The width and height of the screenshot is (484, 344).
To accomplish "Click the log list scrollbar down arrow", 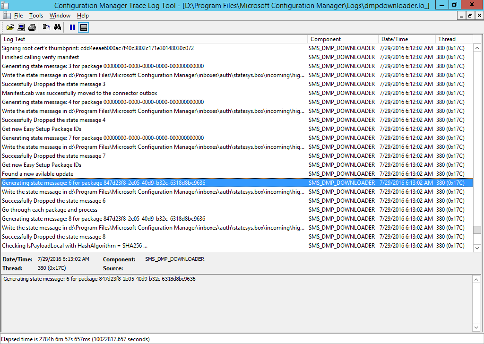I will point(477,248).
